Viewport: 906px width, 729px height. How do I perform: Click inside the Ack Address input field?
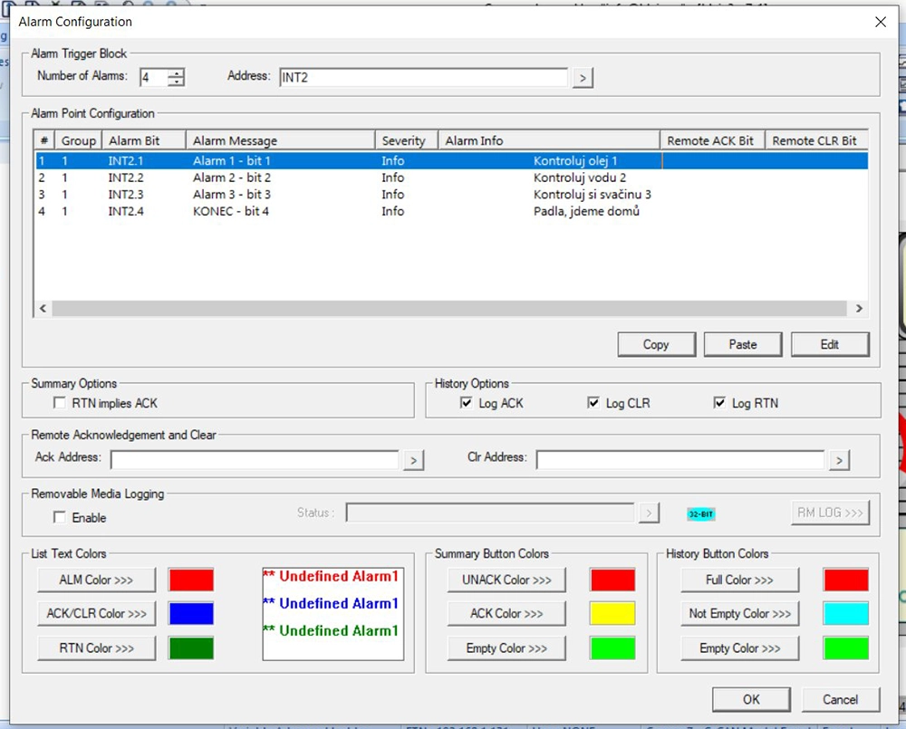pos(254,460)
